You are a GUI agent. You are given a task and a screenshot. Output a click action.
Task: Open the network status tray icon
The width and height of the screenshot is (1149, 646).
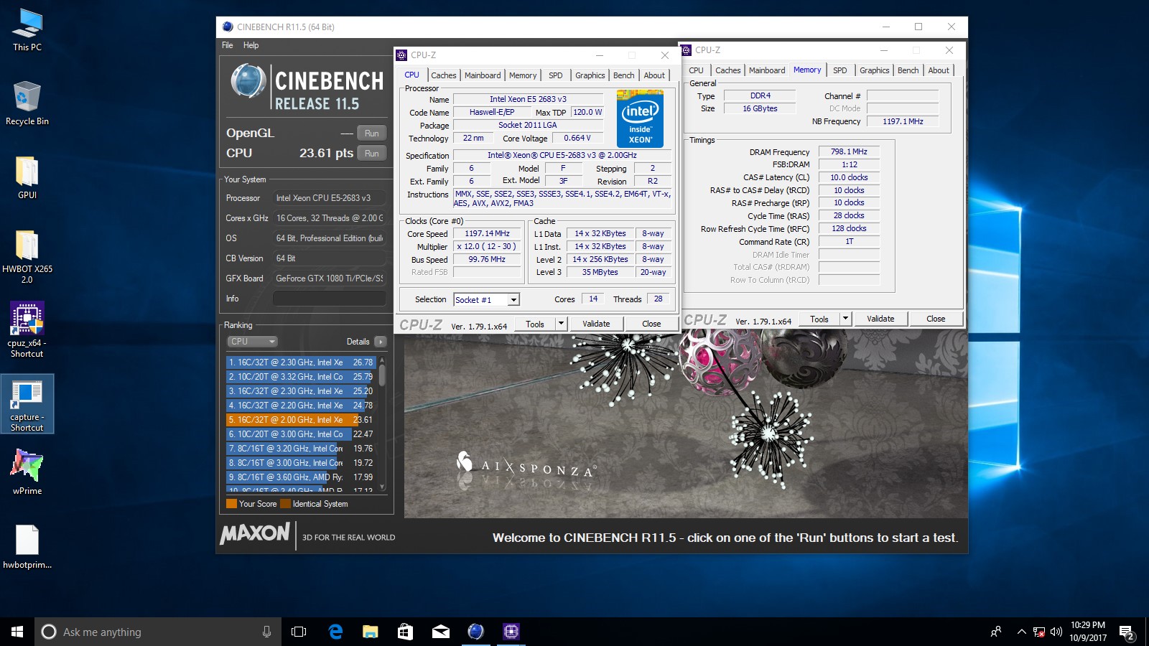pos(1039,632)
